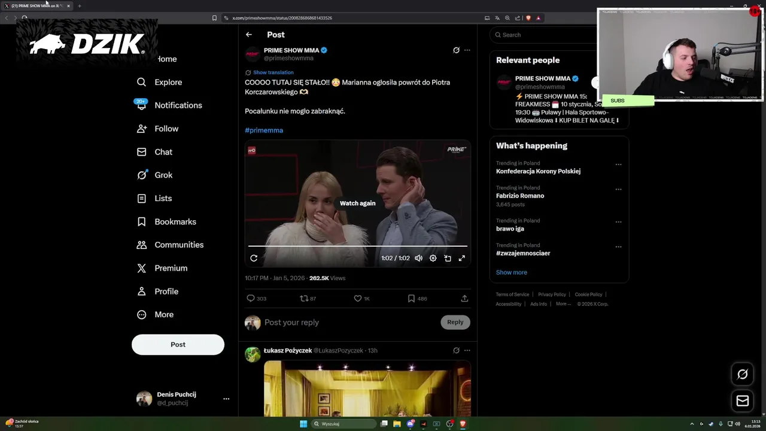This screenshot has width=766, height=431.
Task: Open Privacy Policy footer link
Action: [552, 295]
